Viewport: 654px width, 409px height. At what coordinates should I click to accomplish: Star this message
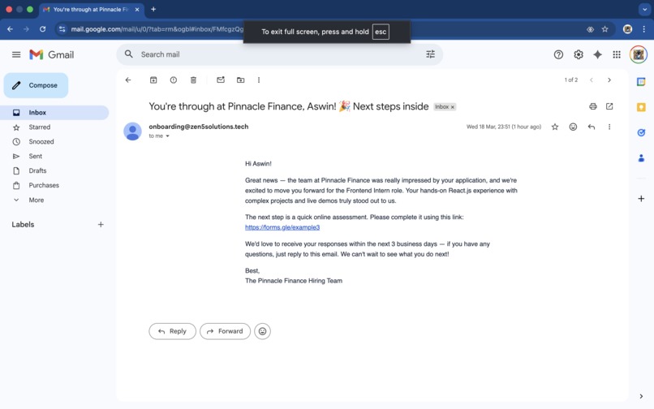555,127
